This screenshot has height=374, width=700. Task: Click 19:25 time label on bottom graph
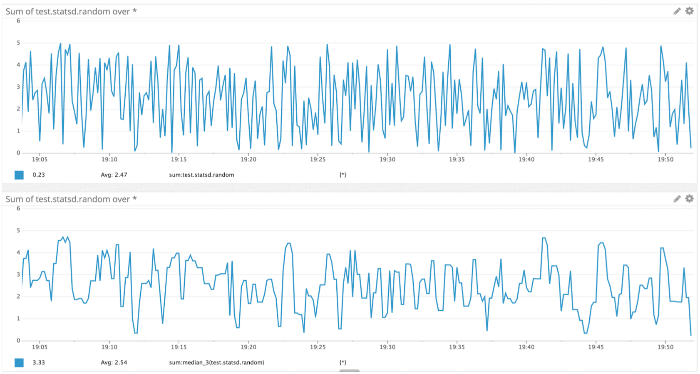tap(318, 347)
